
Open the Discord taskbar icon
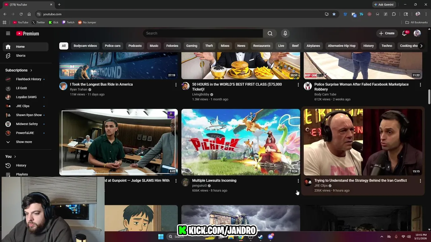coord(270,237)
